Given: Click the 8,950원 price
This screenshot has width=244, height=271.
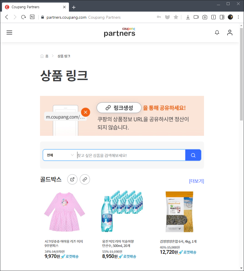Looking at the screenshot, I should click(110, 256).
